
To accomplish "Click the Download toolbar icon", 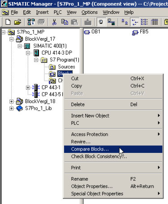I will (x=88, y=22).
